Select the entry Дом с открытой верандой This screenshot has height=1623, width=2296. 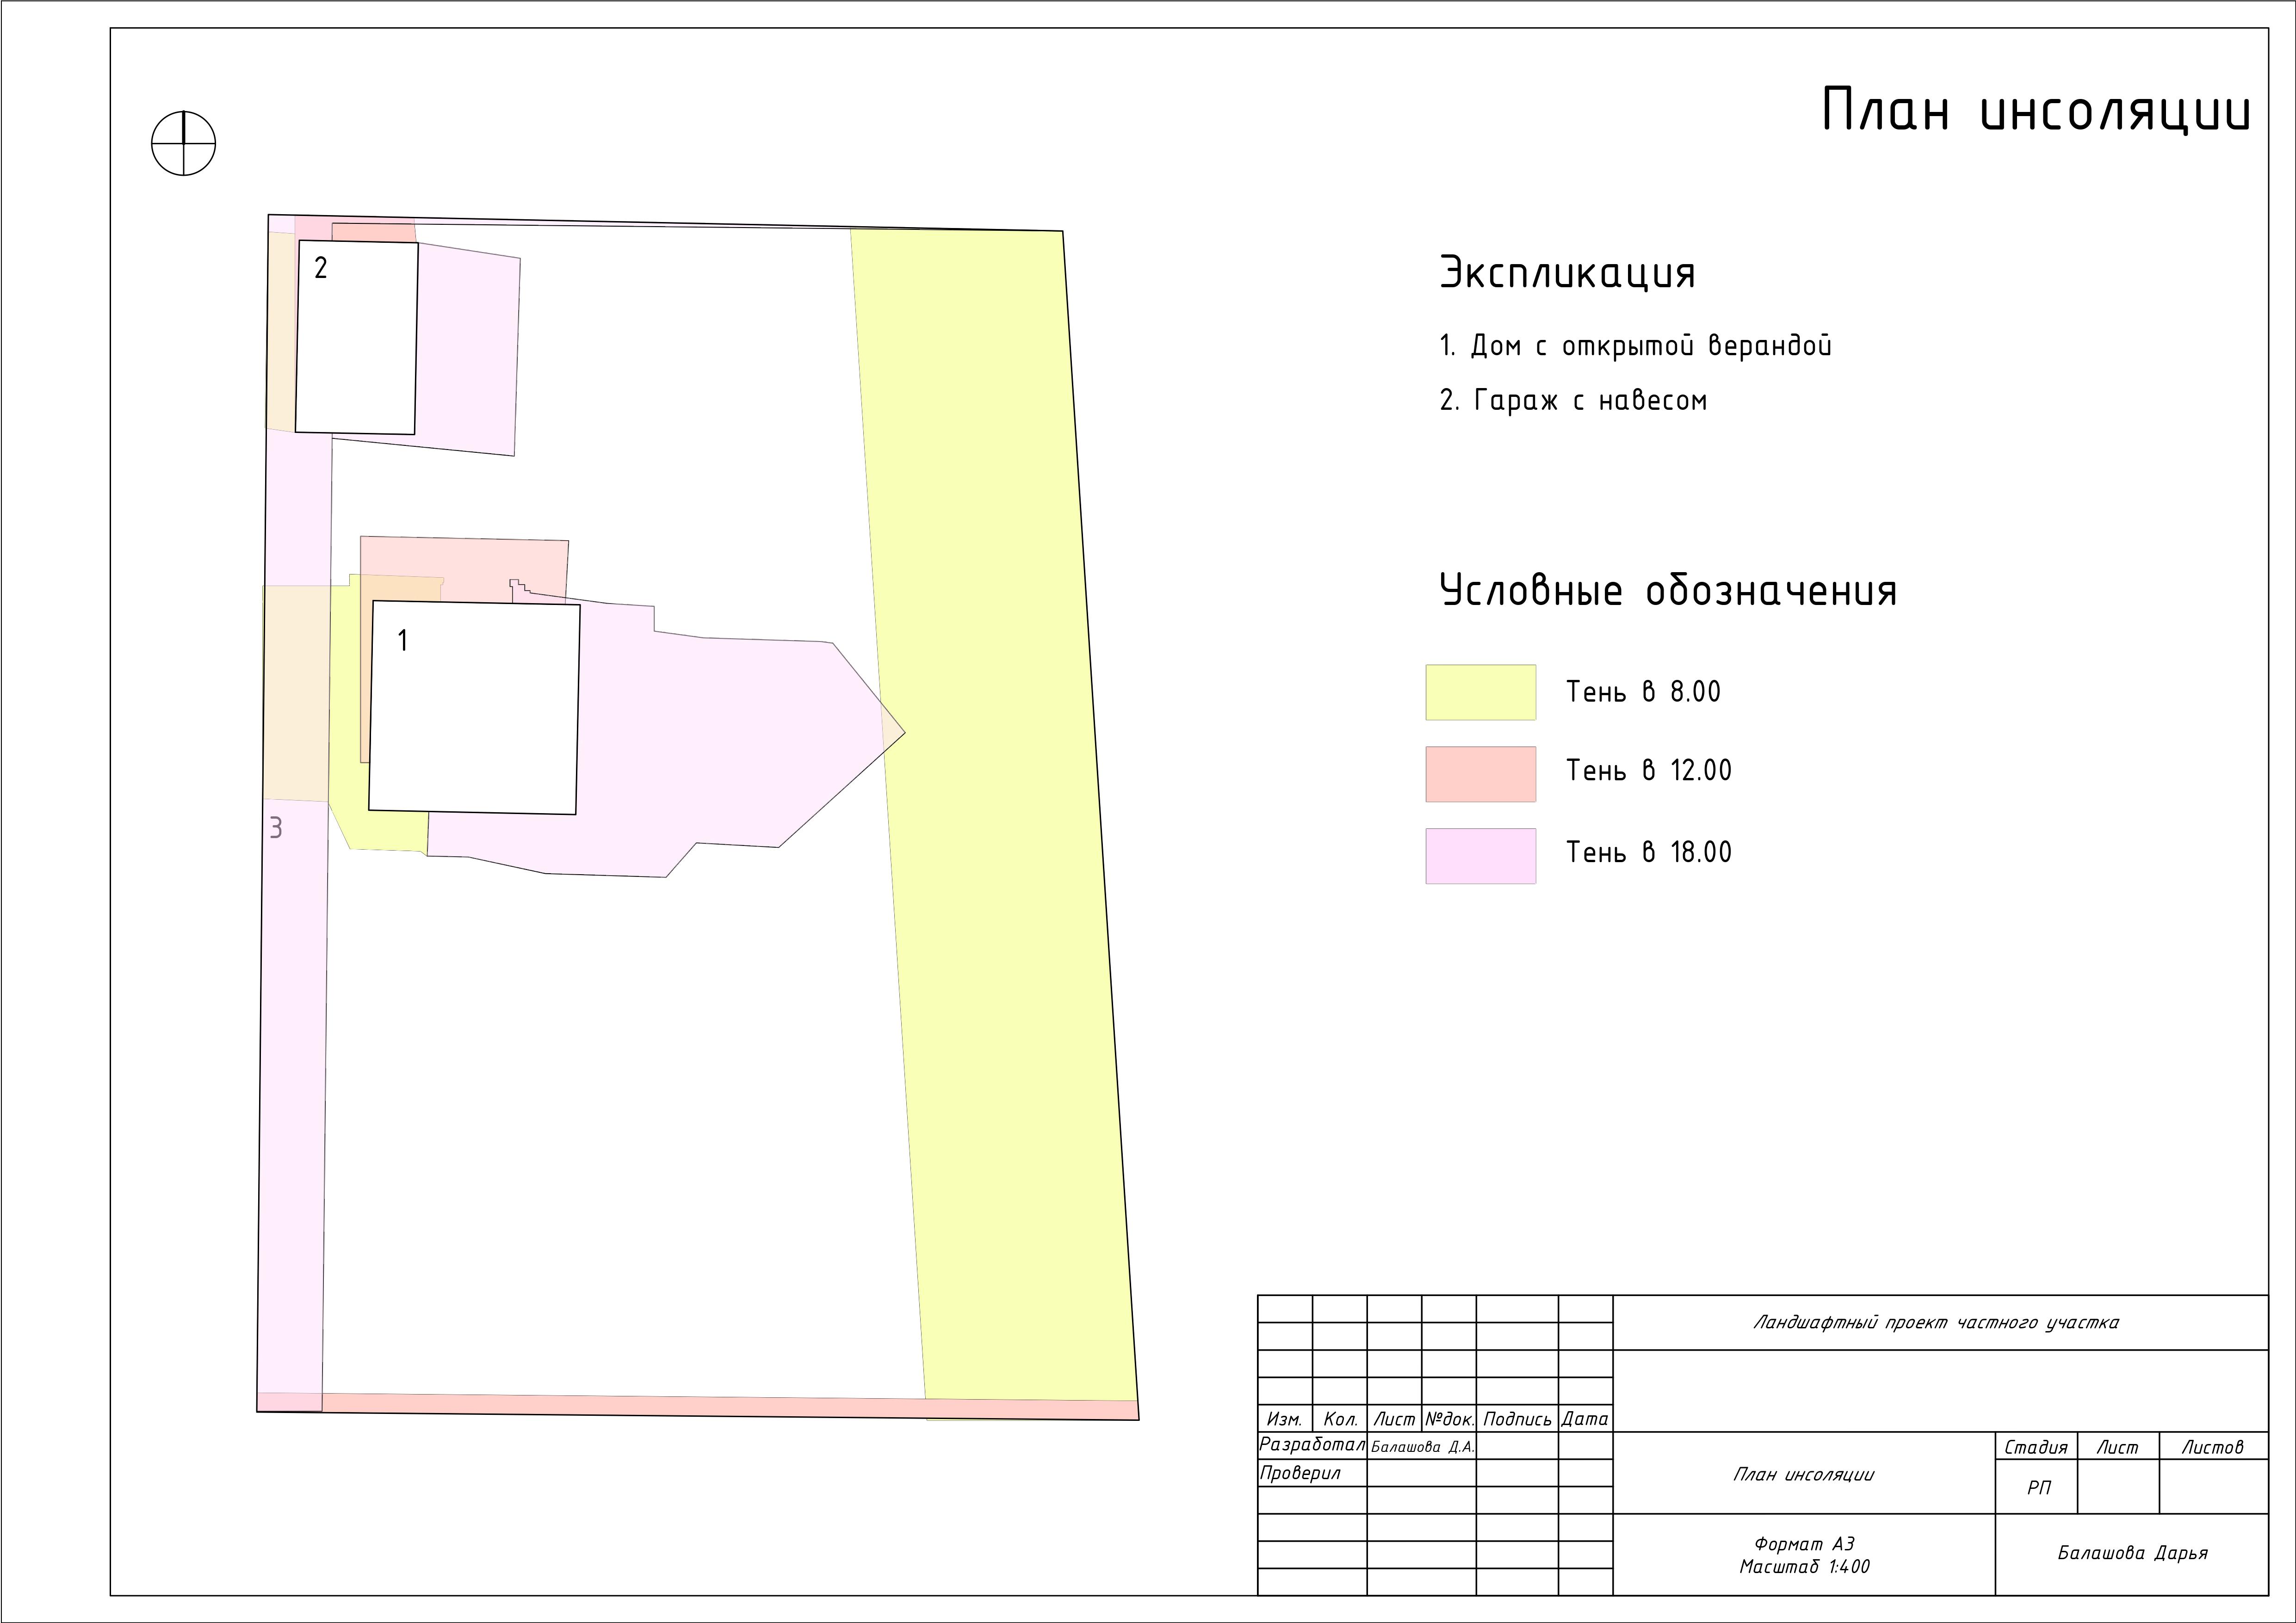(1635, 346)
